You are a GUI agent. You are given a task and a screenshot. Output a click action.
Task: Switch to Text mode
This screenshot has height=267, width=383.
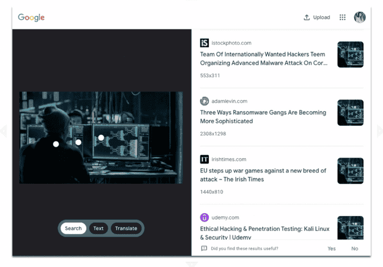coord(98,229)
